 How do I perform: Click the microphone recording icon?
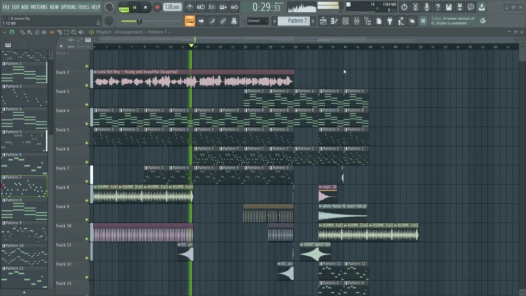pos(427,7)
